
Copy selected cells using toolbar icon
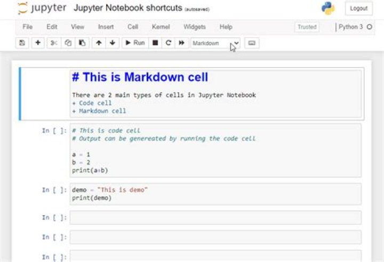point(68,43)
